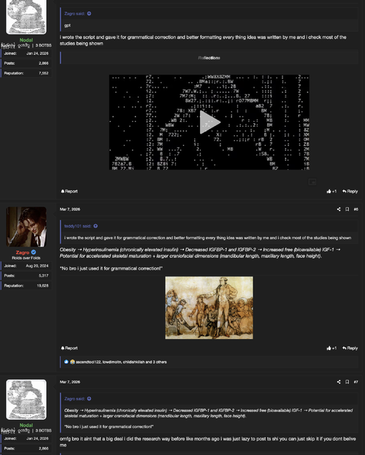Click 'No bro i just used it' line in post #6
The image size is (365, 455).
coord(111,268)
